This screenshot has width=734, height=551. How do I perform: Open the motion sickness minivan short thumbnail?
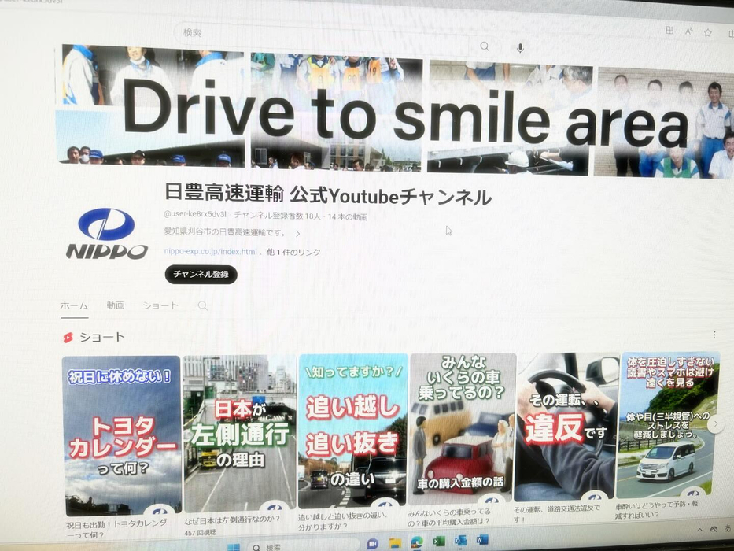[669, 425]
